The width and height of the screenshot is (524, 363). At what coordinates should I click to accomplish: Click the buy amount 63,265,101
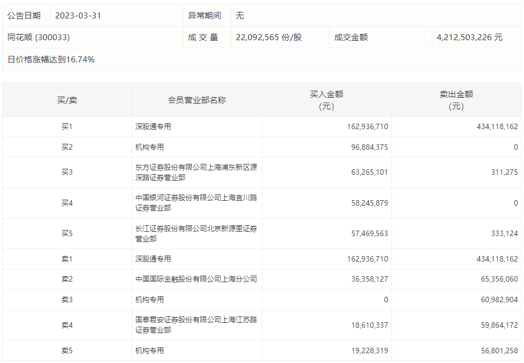pos(370,173)
